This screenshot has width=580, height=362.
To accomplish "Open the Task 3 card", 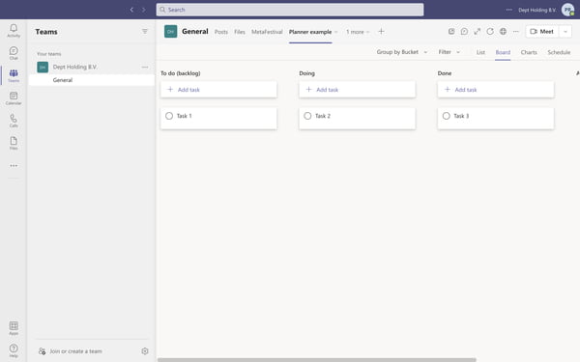I will click(496, 118).
